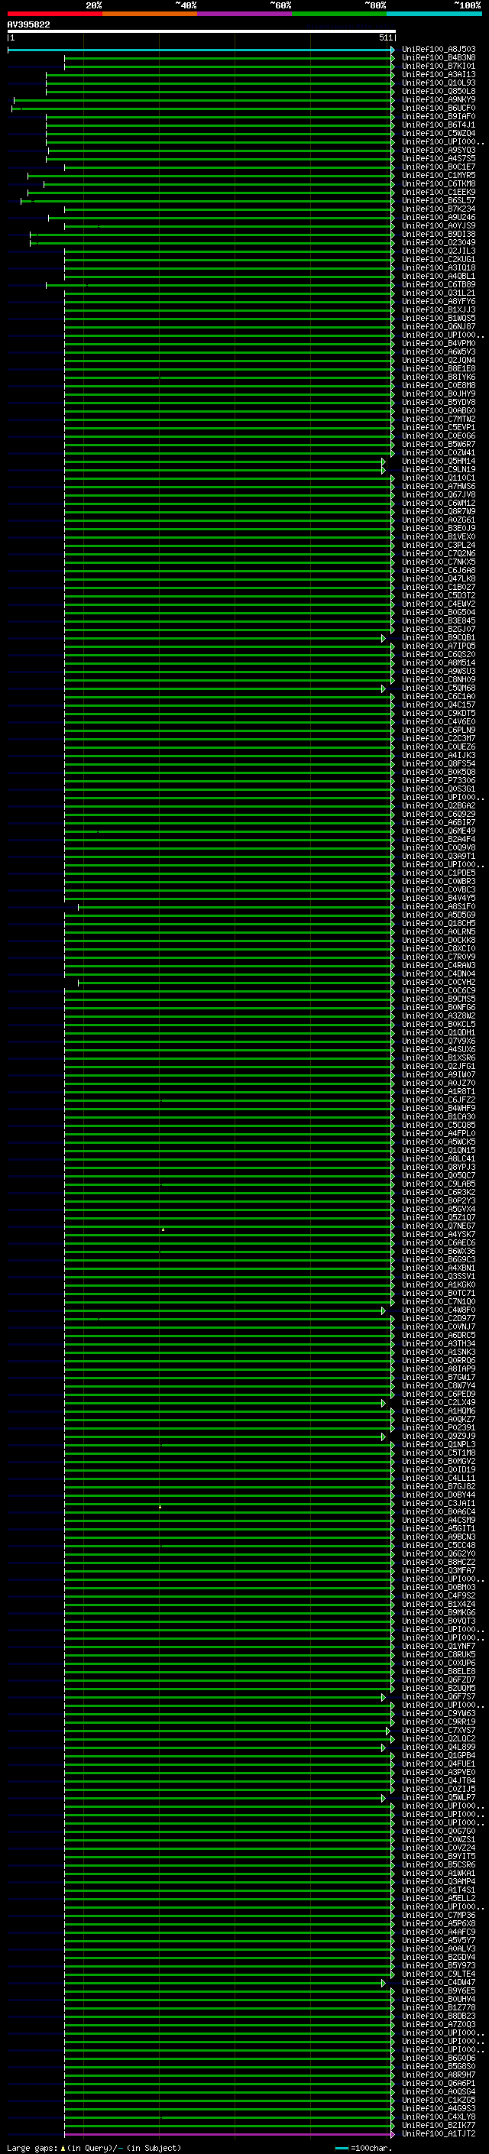Select hit label UniRef100_Q31L21
489x2154 pixels.
[x=439, y=293]
